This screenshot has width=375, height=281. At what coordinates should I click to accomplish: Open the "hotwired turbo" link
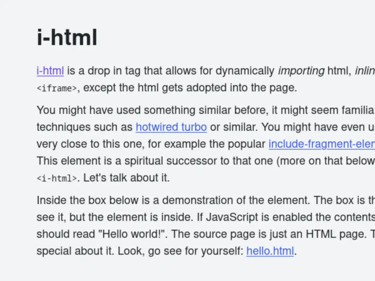(171, 127)
